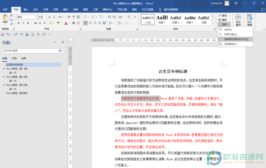
Task: Increase font size with the grow-font icon
Action: [x=50, y=17]
